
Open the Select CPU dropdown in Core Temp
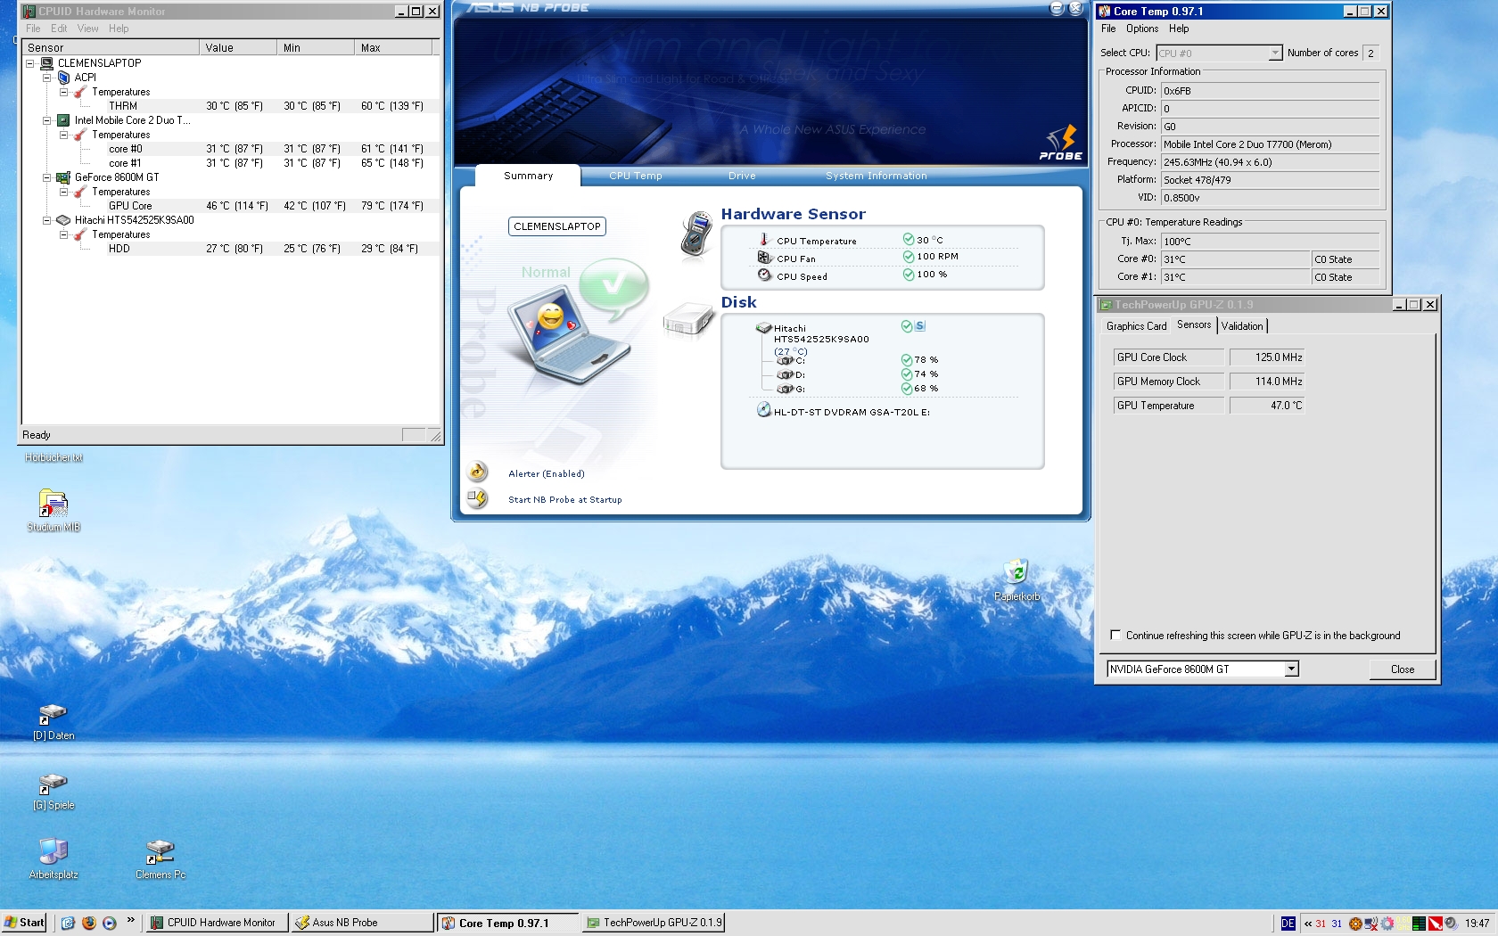click(1275, 53)
